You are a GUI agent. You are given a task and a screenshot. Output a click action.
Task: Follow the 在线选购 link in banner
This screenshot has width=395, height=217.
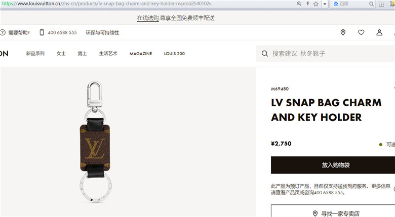(148, 18)
